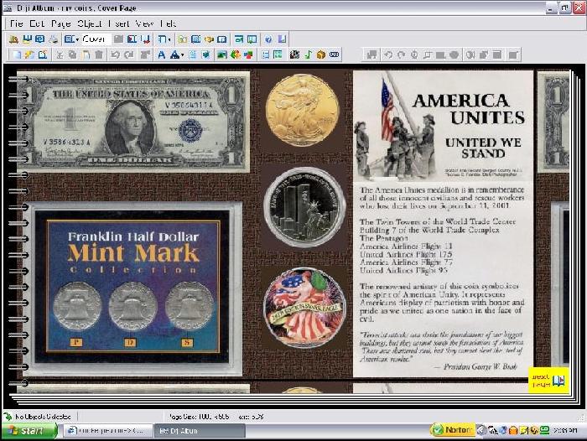This screenshot has width=587, height=441.
Task: Select the colorized Silver Eagle coin image
Action: (x=304, y=308)
